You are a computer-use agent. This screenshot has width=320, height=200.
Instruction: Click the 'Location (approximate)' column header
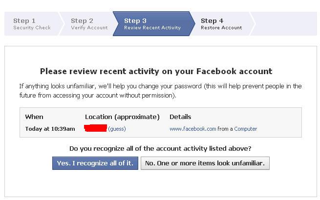point(122,117)
